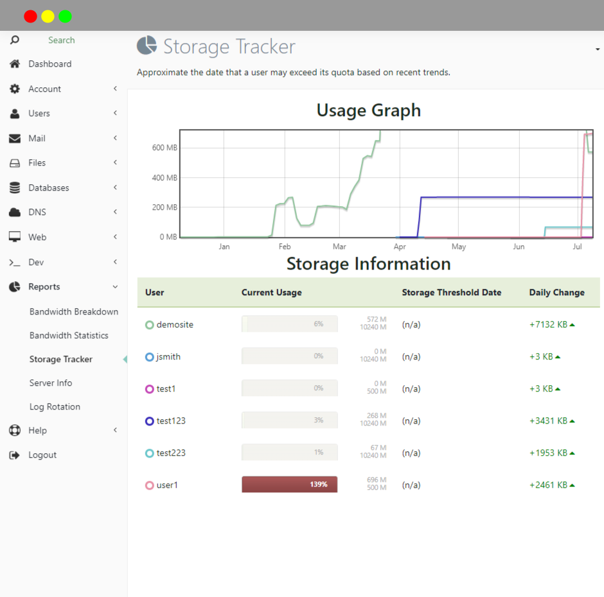
Task: Sort table by Daily Change column
Action: (556, 293)
